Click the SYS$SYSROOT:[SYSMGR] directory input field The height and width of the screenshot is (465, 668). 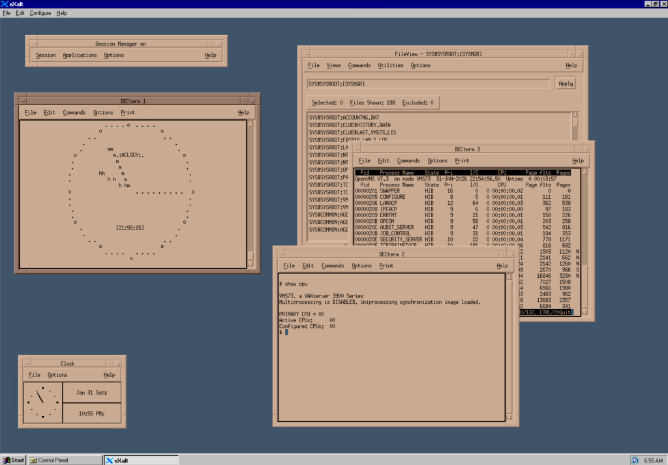tap(429, 84)
